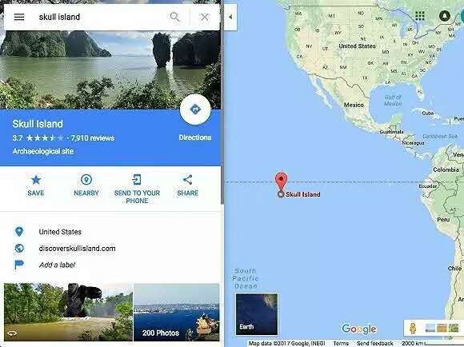Click the search magnifier icon
Screen dimensions: 464x347
[x=175, y=17]
